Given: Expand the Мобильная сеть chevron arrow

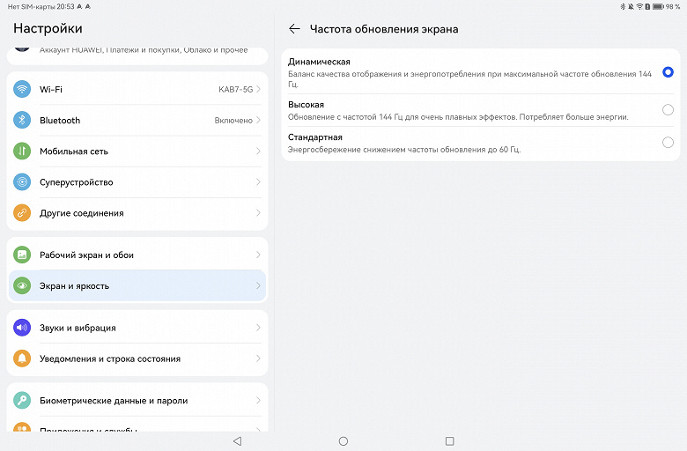Looking at the screenshot, I should pyautogui.click(x=258, y=152).
